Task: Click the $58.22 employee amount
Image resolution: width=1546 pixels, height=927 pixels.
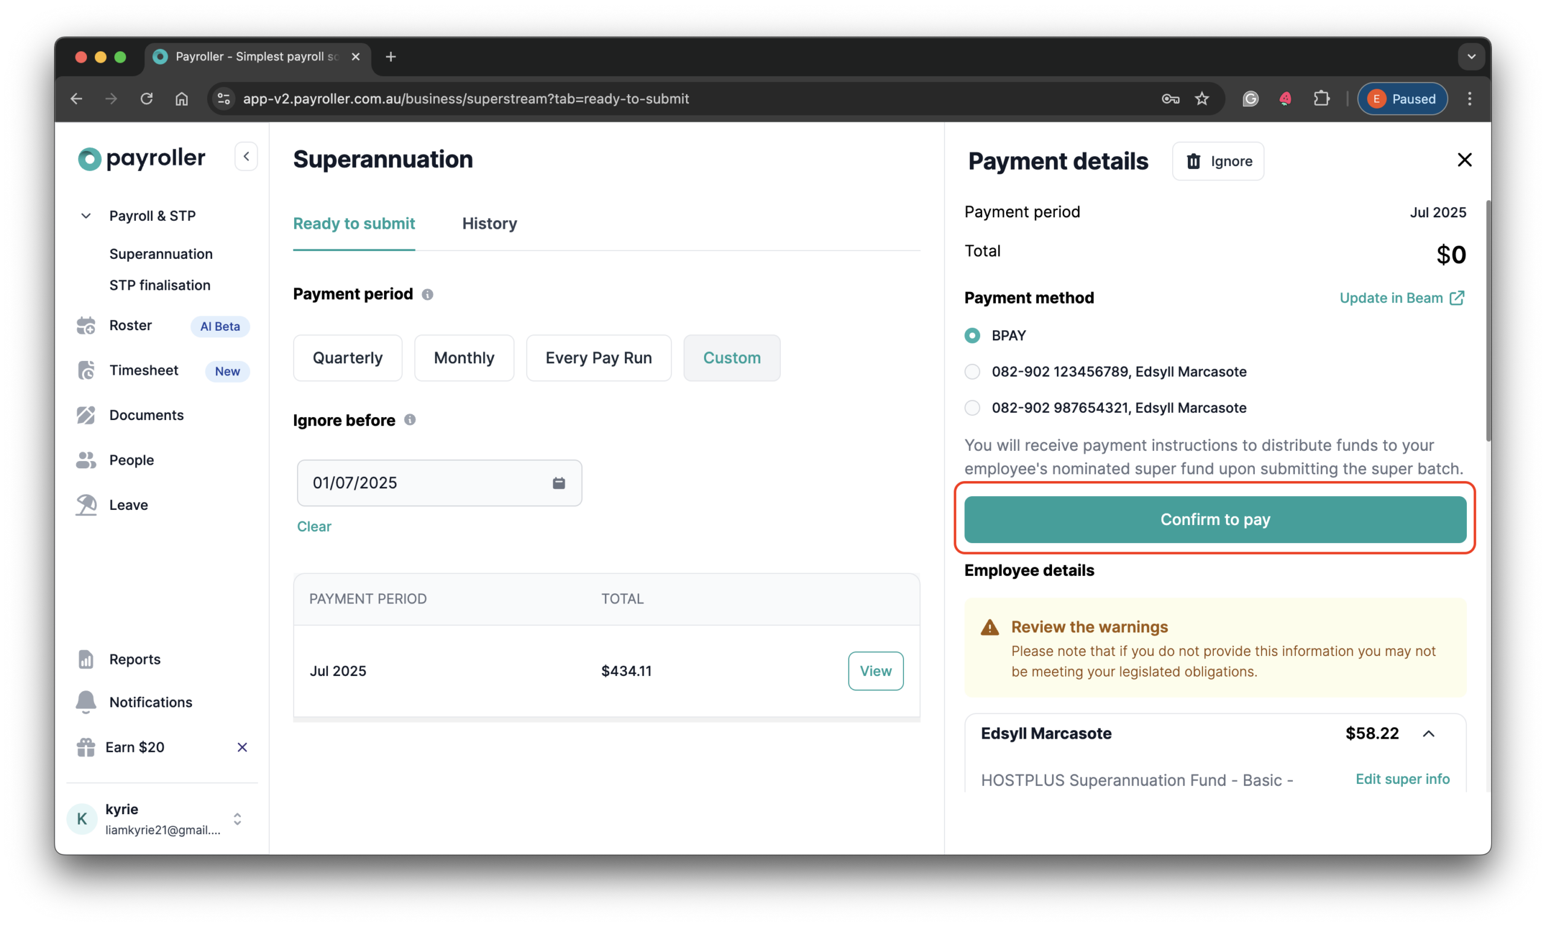Action: pos(1371,733)
